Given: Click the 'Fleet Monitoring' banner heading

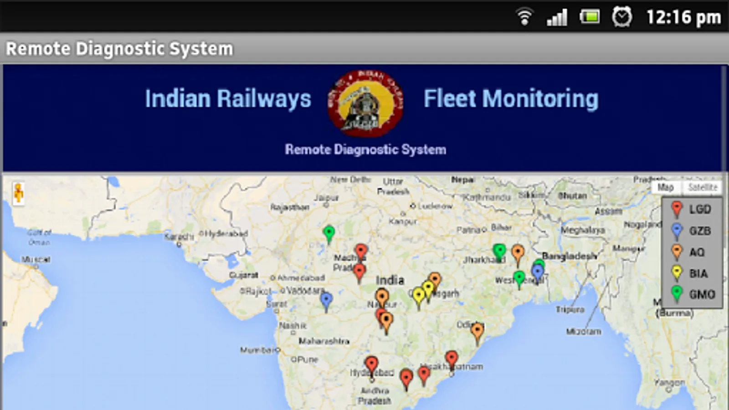Looking at the screenshot, I should [511, 99].
